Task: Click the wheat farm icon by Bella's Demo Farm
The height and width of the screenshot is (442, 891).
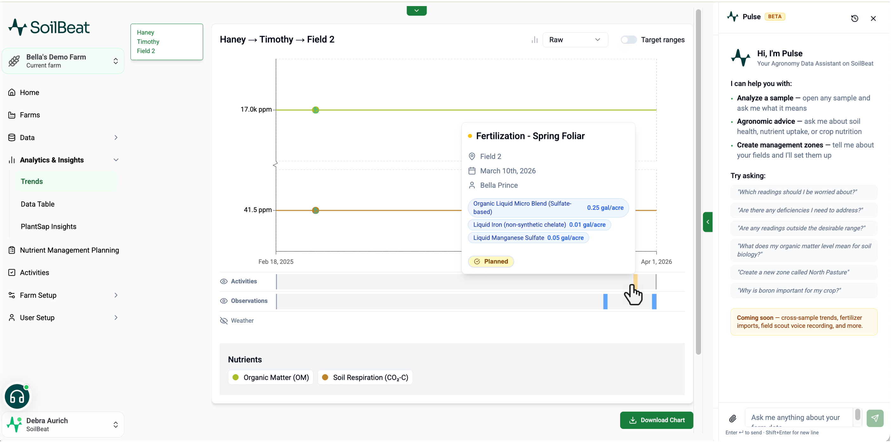Action: tap(14, 61)
